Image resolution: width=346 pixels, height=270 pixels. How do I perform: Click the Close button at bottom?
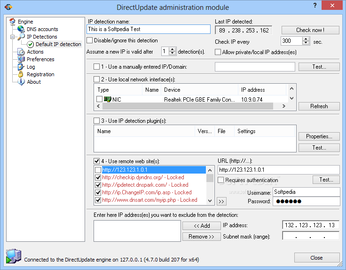point(317,258)
